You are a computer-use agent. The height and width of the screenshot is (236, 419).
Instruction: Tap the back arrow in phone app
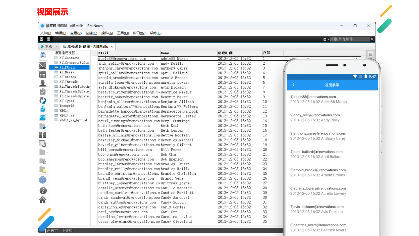point(293,85)
